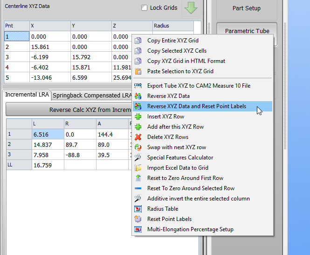Select Swap with next XYZ row
310x255 pixels.
click(202, 147)
